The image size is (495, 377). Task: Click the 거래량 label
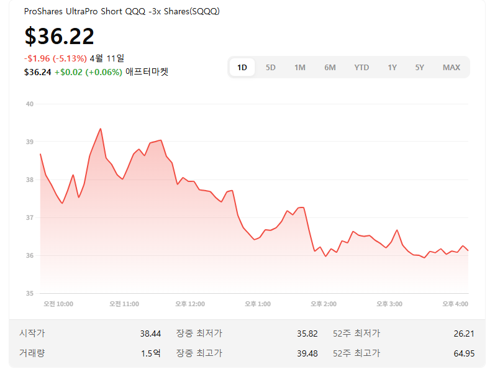[32, 353]
